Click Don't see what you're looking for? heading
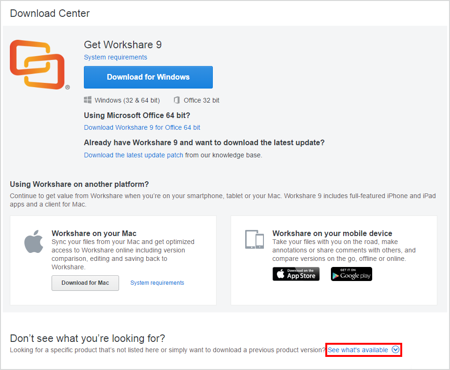The image size is (450, 370). pyautogui.click(x=88, y=339)
